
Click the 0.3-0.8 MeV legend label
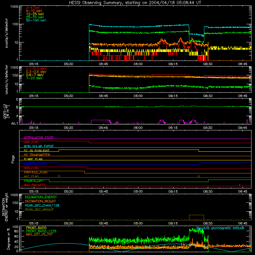point(36,72)
